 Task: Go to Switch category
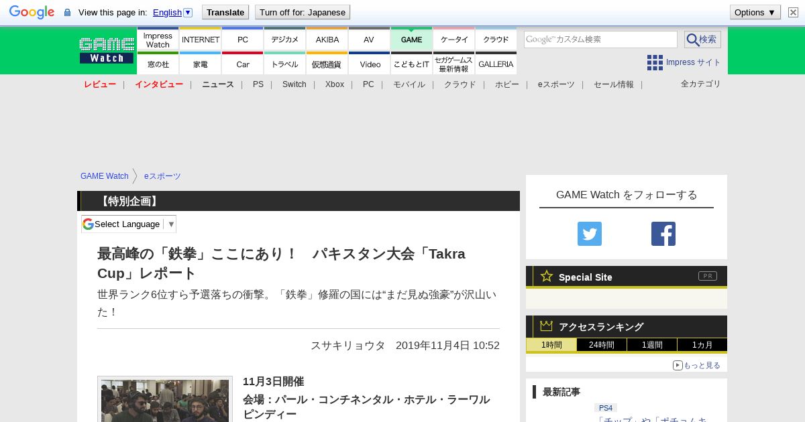(294, 84)
